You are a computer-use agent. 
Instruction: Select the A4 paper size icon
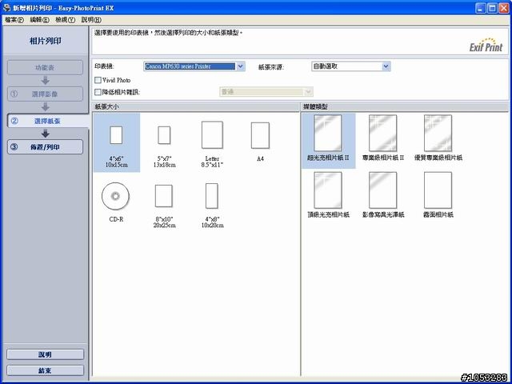coord(260,142)
